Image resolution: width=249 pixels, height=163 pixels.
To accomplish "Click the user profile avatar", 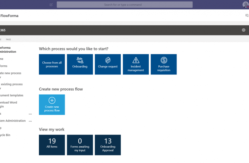I will click(245, 5).
